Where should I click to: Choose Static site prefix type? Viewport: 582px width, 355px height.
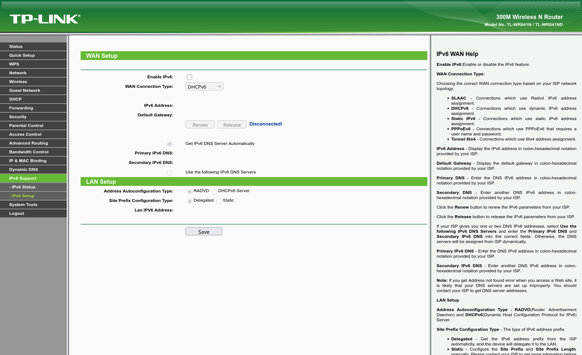coord(219,201)
